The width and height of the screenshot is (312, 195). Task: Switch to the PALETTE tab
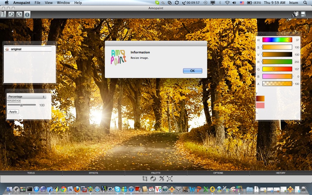pyautogui.click(x=156, y=173)
